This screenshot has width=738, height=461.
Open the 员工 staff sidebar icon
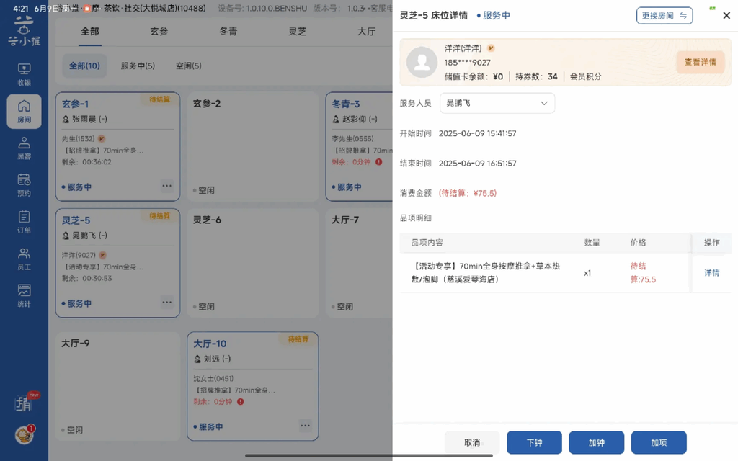[24, 259]
